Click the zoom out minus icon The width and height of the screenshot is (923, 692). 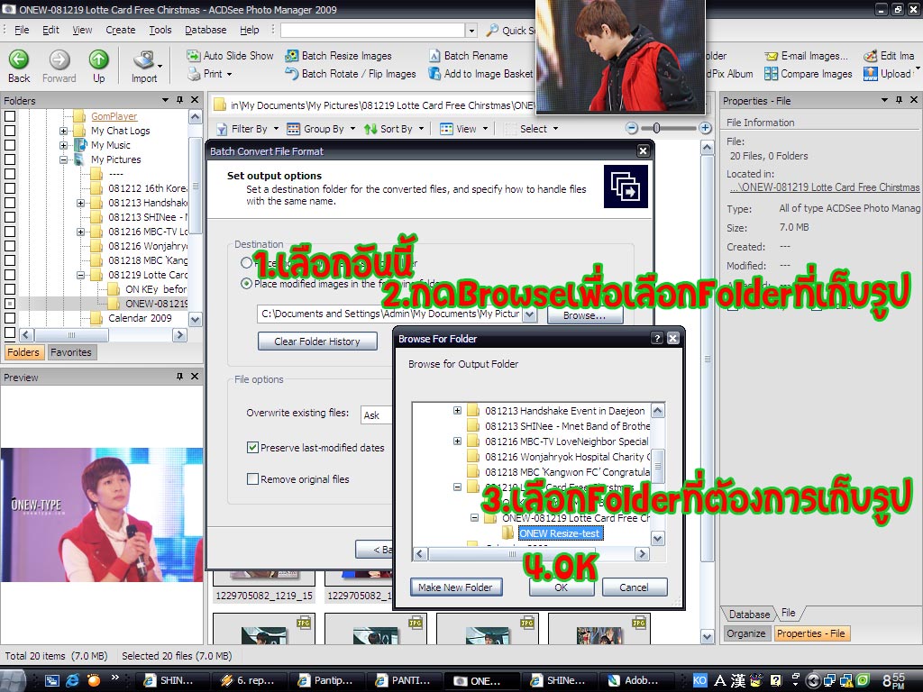[632, 128]
